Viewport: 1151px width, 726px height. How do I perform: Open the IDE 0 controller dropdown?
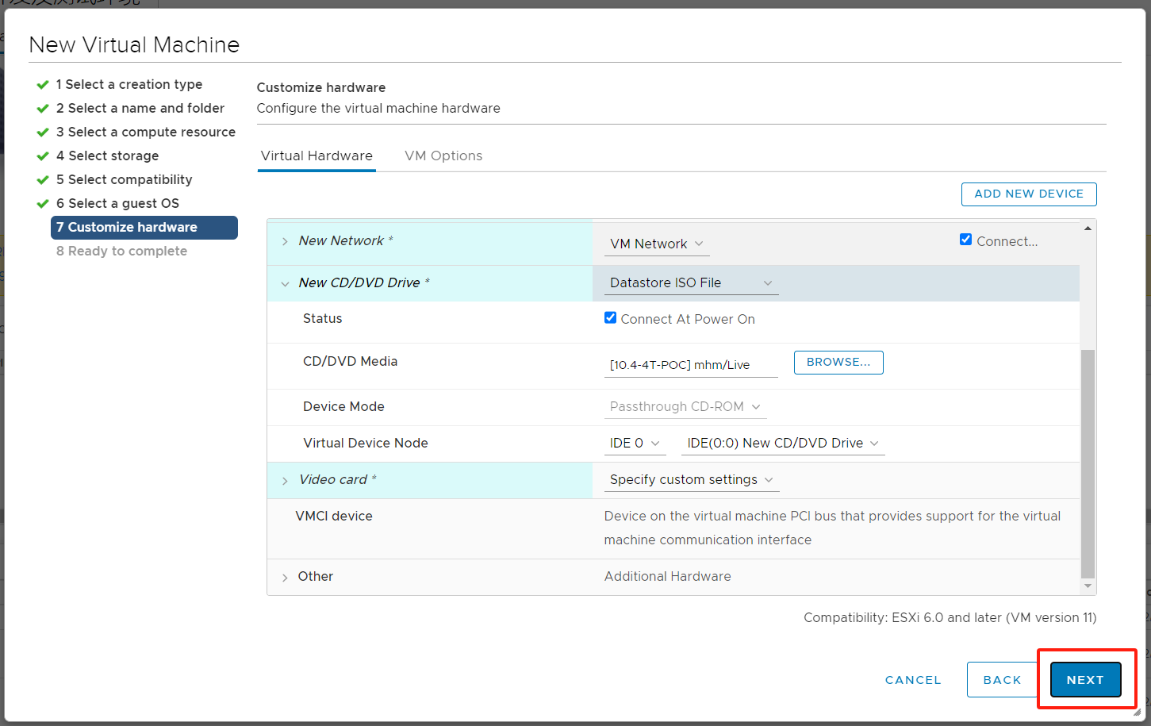pos(635,444)
